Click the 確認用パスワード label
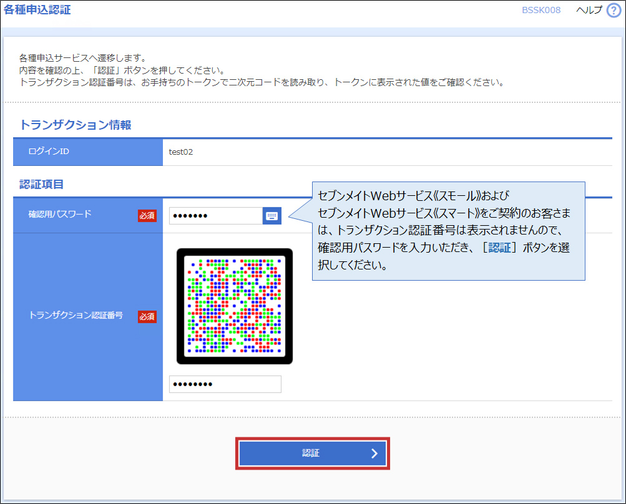Viewport: 626px width, 504px height. [60, 215]
